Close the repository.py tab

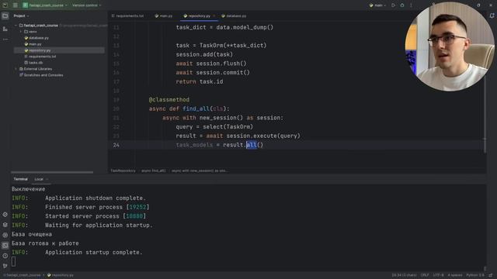214,15
